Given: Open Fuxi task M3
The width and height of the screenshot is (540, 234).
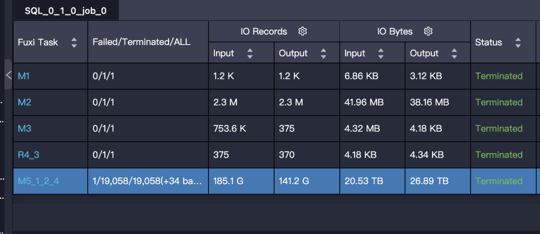Looking at the screenshot, I should click(24, 128).
